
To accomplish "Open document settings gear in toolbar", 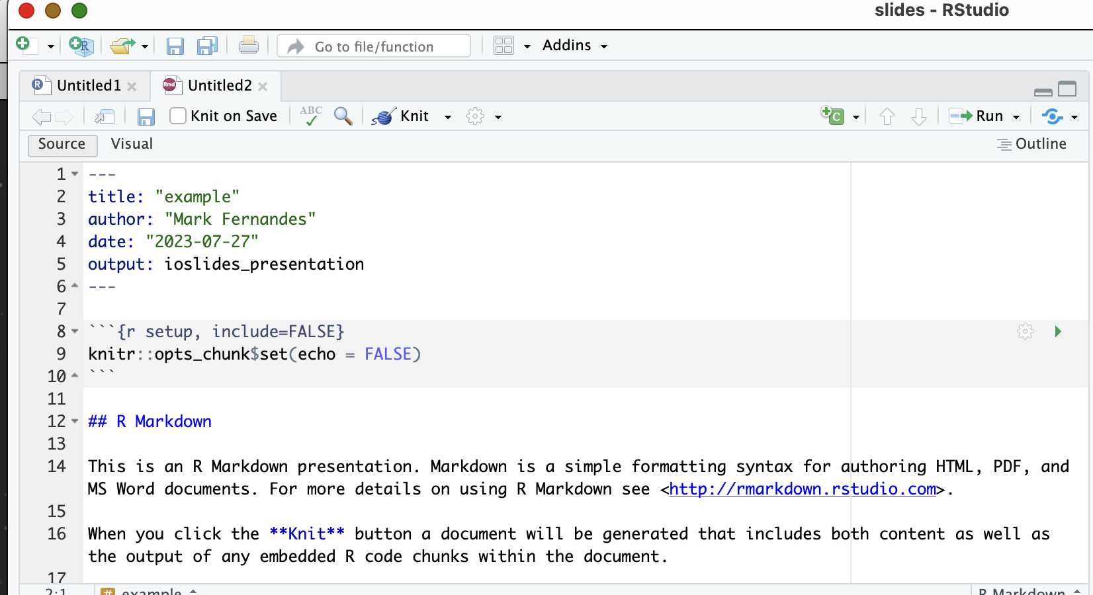I will pyautogui.click(x=475, y=116).
